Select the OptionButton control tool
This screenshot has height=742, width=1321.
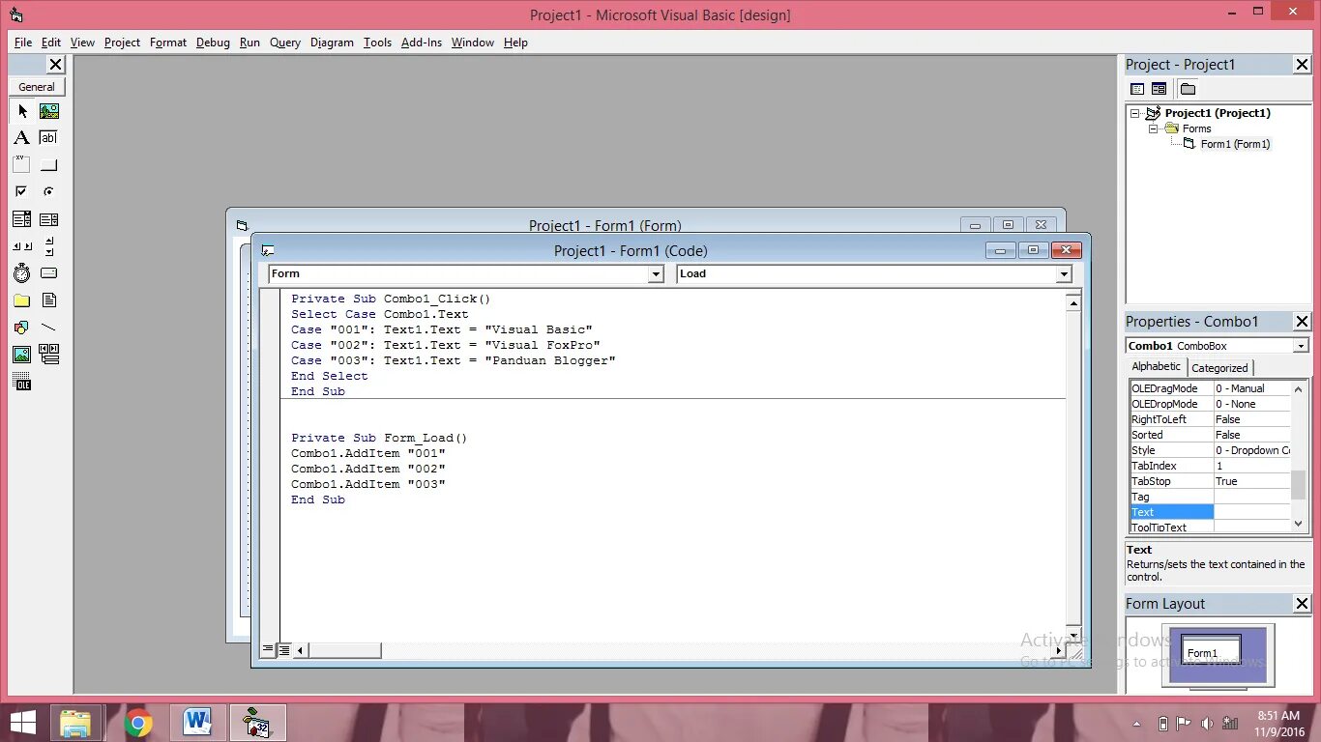(x=49, y=192)
